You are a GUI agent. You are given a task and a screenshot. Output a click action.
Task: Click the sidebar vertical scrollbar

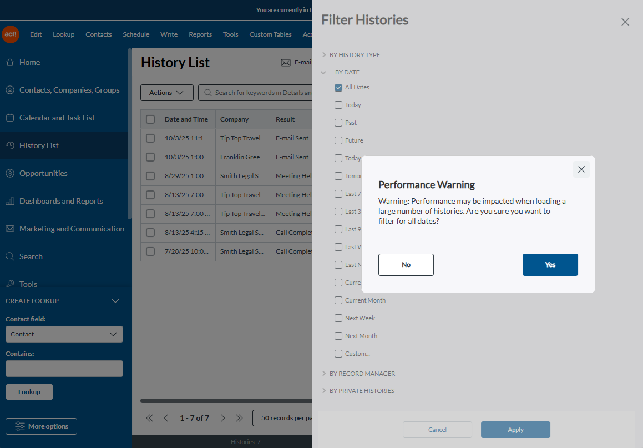(130, 134)
